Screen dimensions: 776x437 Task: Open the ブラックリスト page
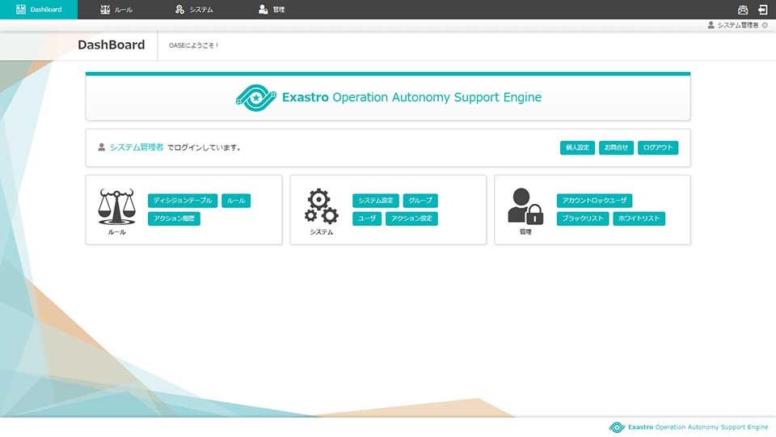[x=583, y=218]
